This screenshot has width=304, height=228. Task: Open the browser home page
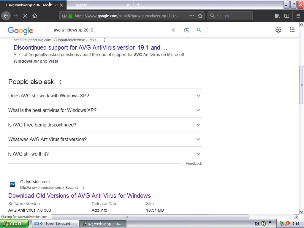point(35,16)
